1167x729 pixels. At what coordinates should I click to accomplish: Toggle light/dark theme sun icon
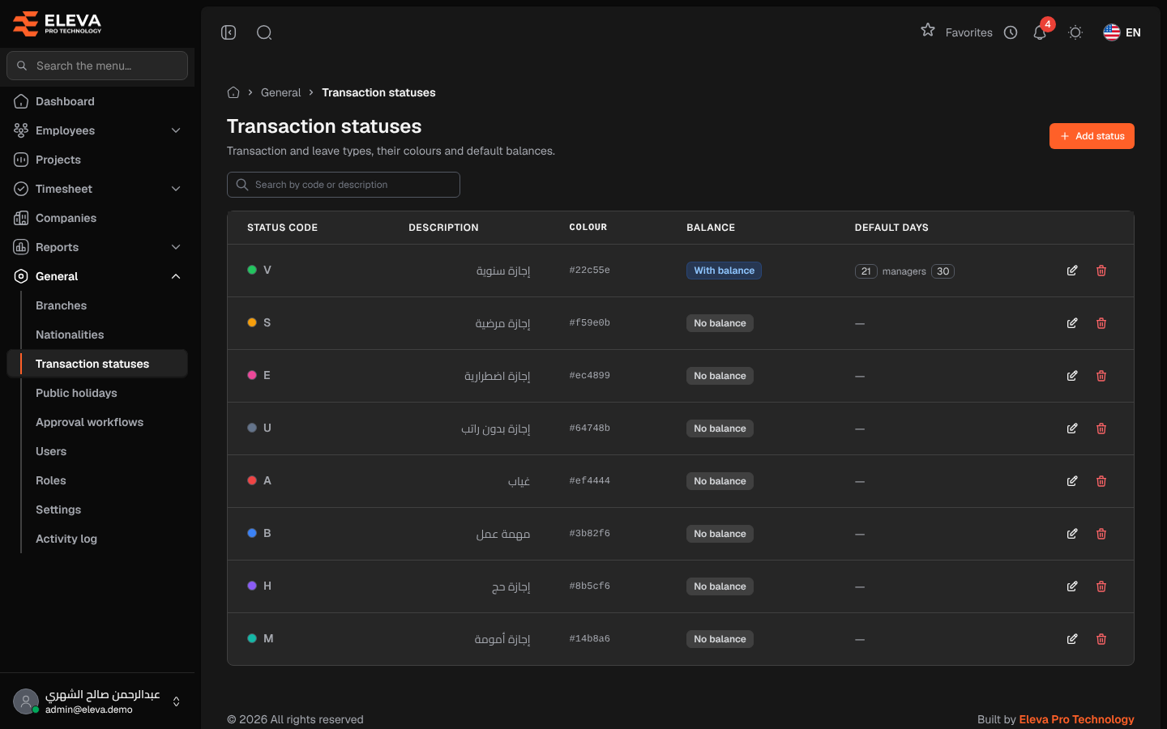coord(1075,32)
